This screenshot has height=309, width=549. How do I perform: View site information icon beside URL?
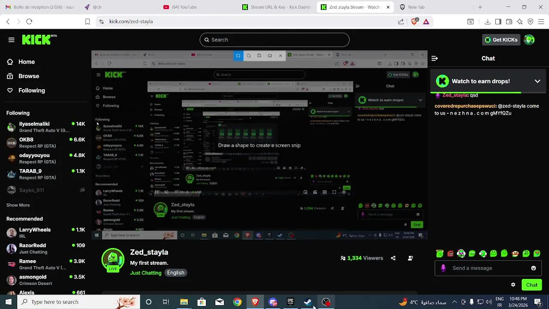point(101,21)
